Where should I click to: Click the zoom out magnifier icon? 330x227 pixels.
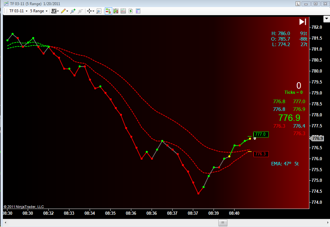(80, 11)
